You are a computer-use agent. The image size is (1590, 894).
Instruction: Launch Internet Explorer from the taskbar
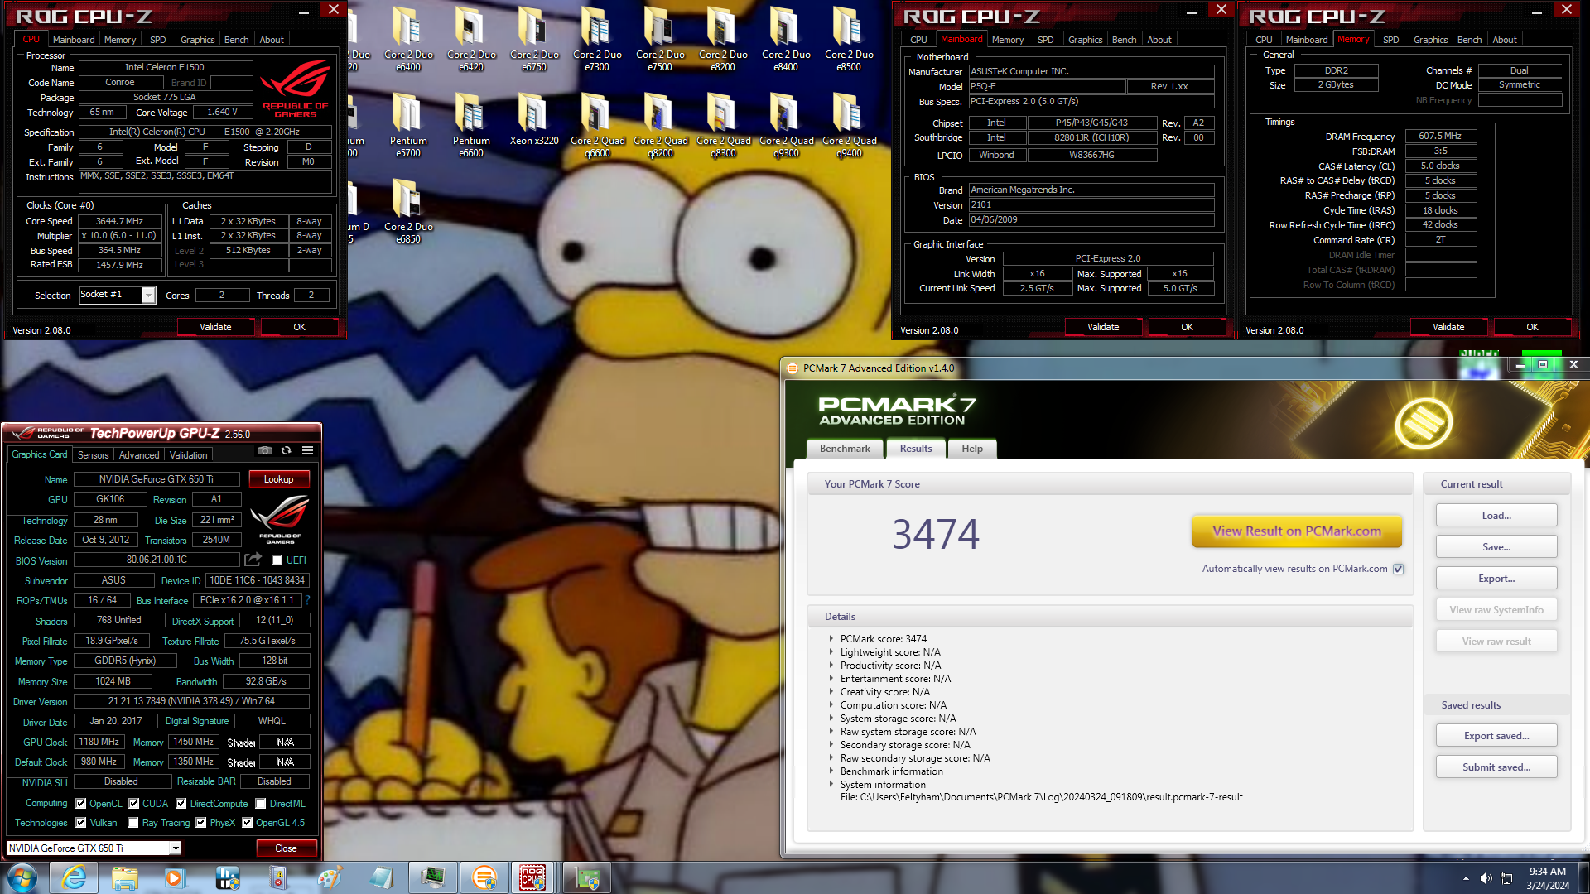point(74,877)
